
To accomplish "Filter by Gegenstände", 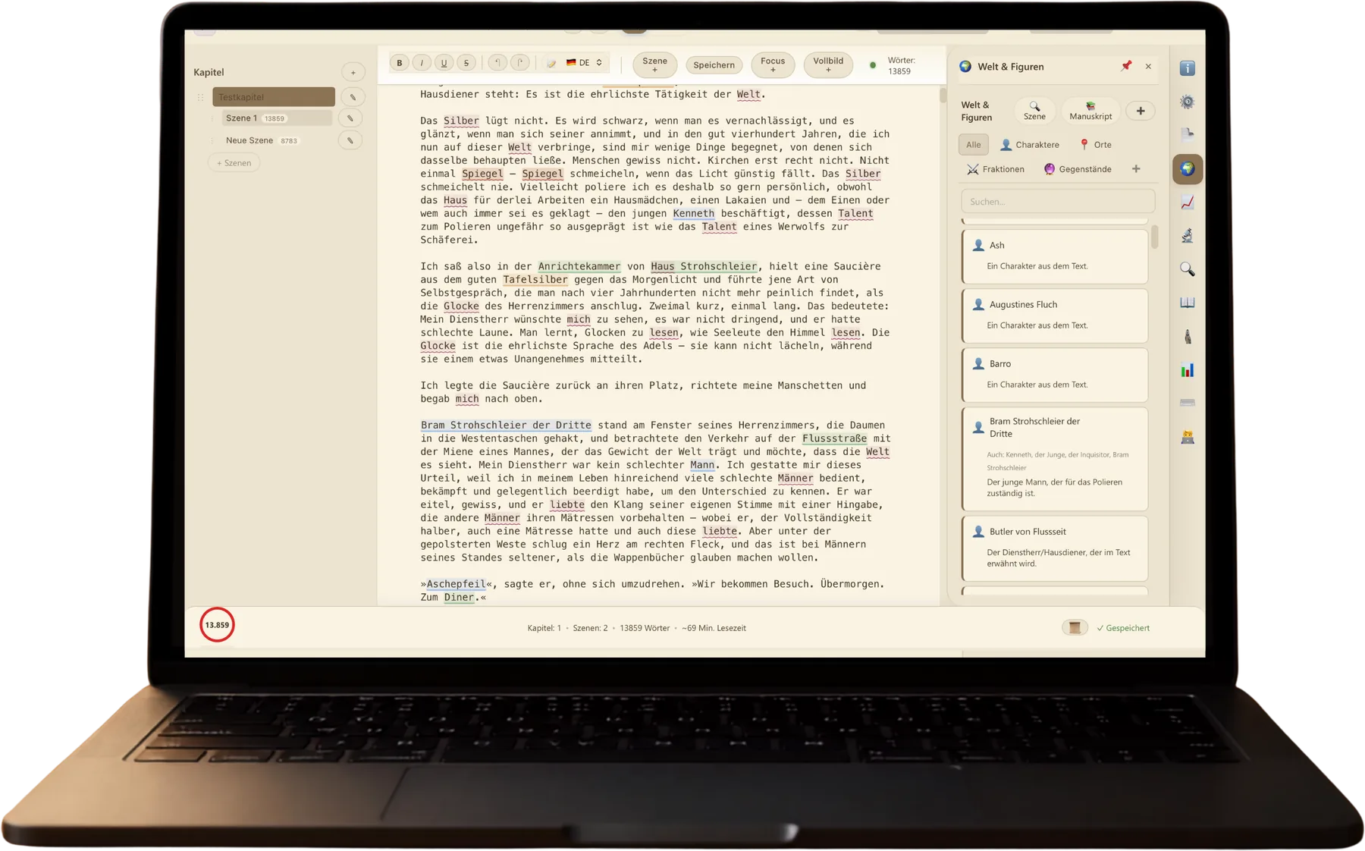I will [x=1078, y=169].
